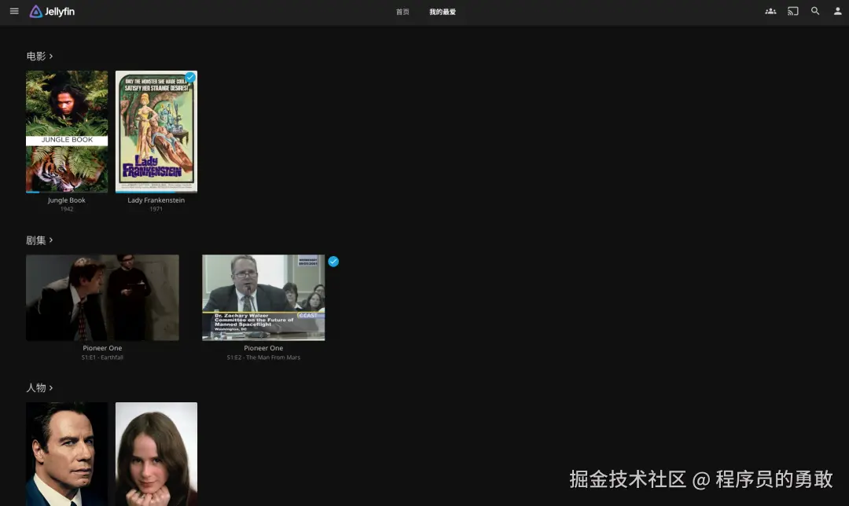Viewport: 849px width, 506px height.
Task: Open the Jungle Book poster thumbnail
Action: (67, 130)
